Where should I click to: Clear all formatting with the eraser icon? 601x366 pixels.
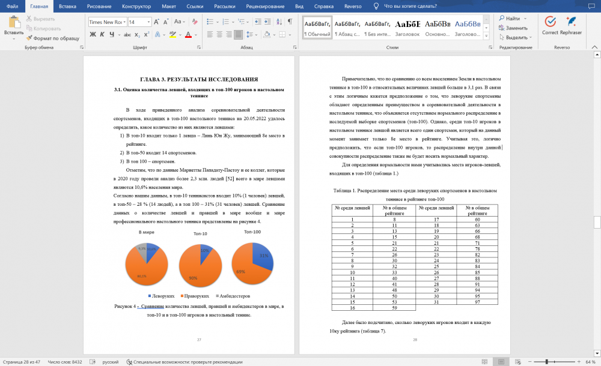click(195, 22)
